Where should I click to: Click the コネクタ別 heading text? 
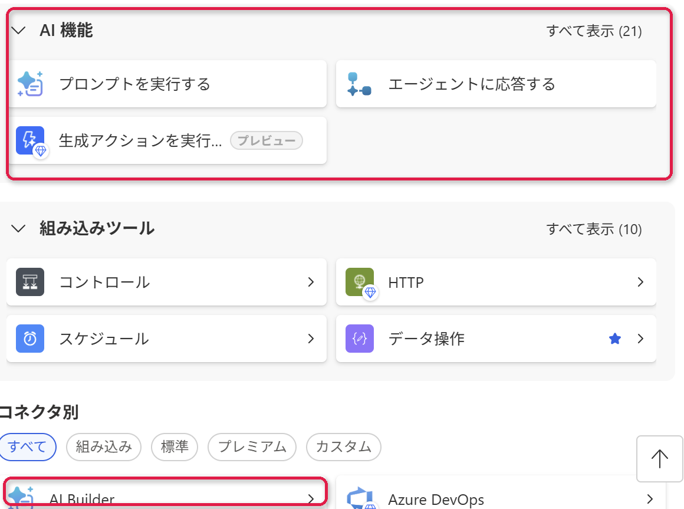pyautogui.click(x=40, y=412)
